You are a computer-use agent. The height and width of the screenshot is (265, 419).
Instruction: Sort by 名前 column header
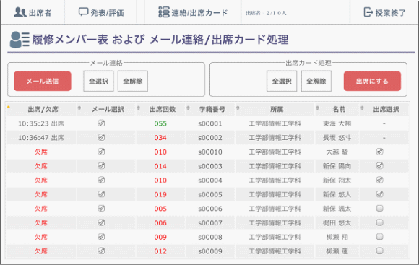coord(337,109)
